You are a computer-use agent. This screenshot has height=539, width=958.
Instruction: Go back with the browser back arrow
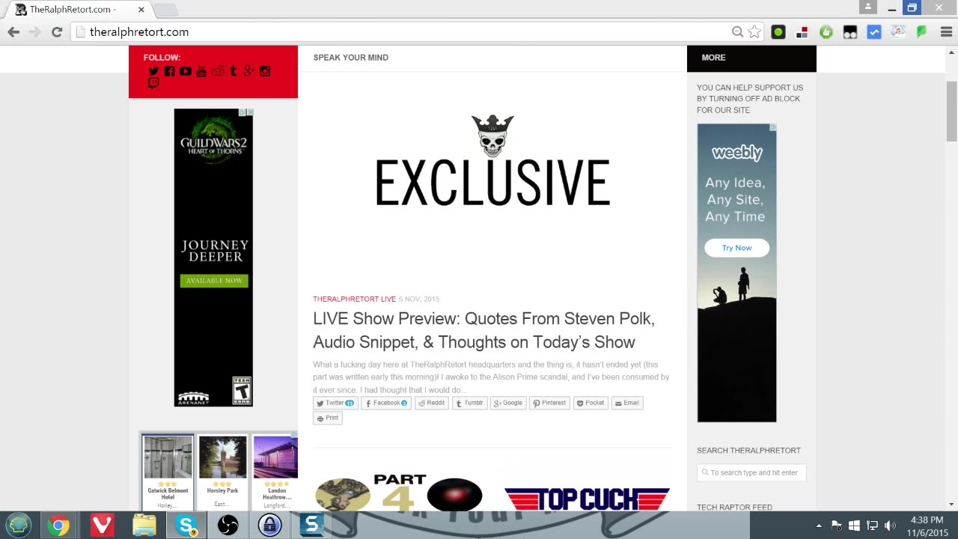click(x=13, y=31)
